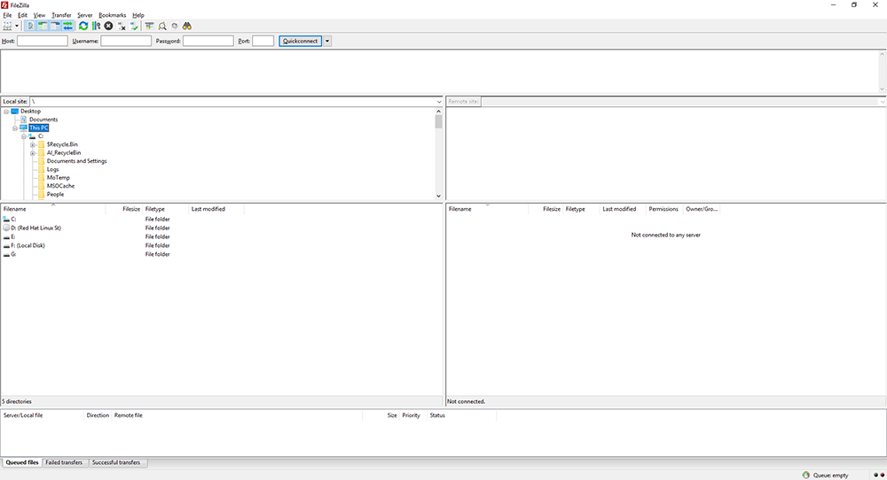887x480 pixels.
Task: Open the Site Manager dropdown arrow
Action: point(17,26)
